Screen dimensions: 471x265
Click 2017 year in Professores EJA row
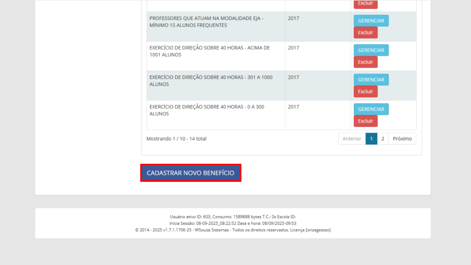coord(293,18)
